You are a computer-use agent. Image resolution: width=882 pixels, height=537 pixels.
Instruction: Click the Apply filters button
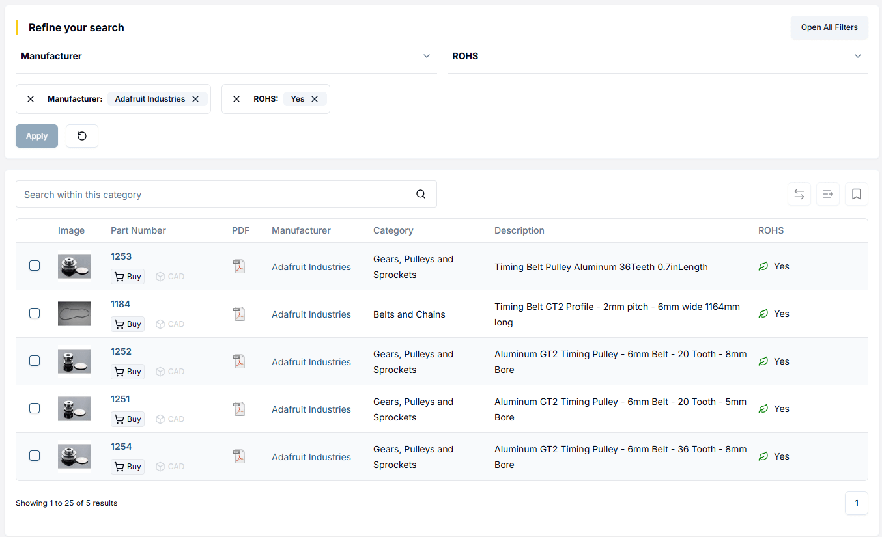pos(36,136)
